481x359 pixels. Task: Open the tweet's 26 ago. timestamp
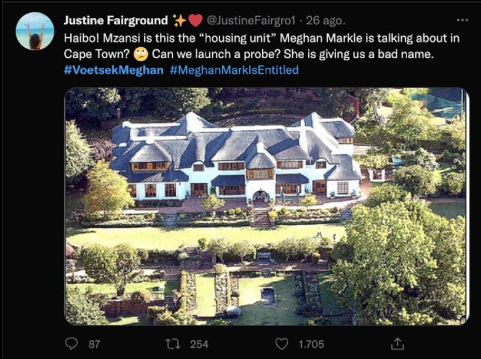click(x=325, y=20)
